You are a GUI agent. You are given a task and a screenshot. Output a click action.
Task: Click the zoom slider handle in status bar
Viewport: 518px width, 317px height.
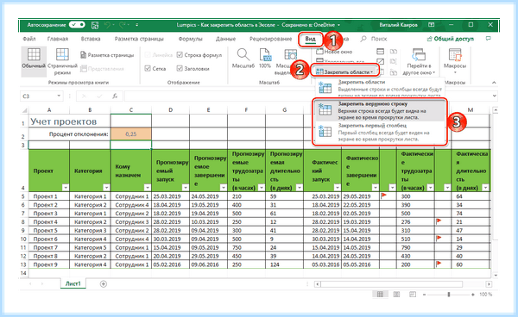[x=449, y=295]
